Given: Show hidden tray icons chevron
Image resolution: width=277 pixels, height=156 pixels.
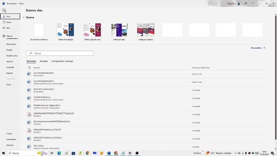Looking at the screenshot, I should coord(235,153).
